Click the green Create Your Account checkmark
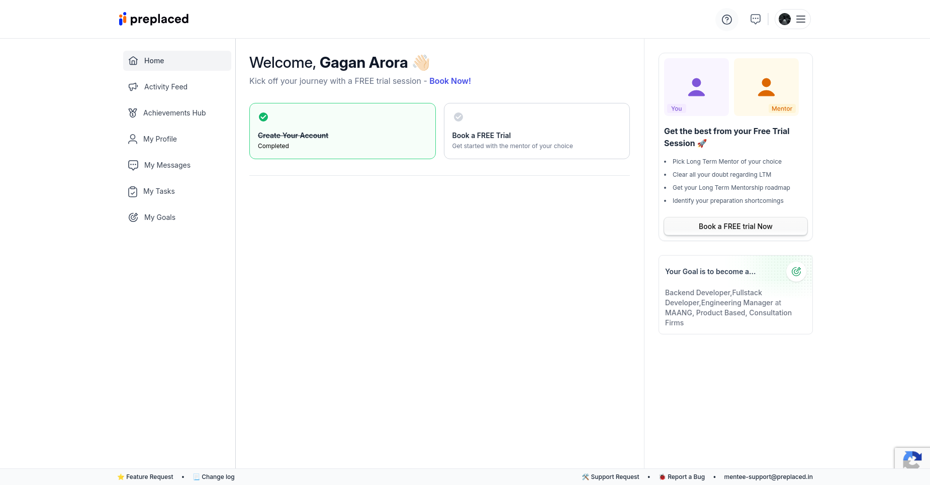This screenshot has width=930, height=485. (263, 117)
